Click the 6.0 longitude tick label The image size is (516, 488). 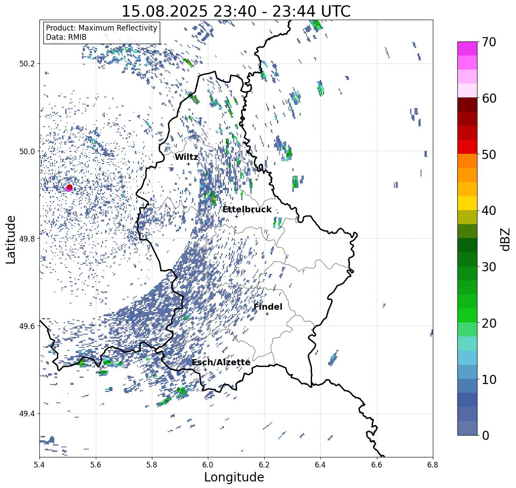pyautogui.click(x=208, y=465)
